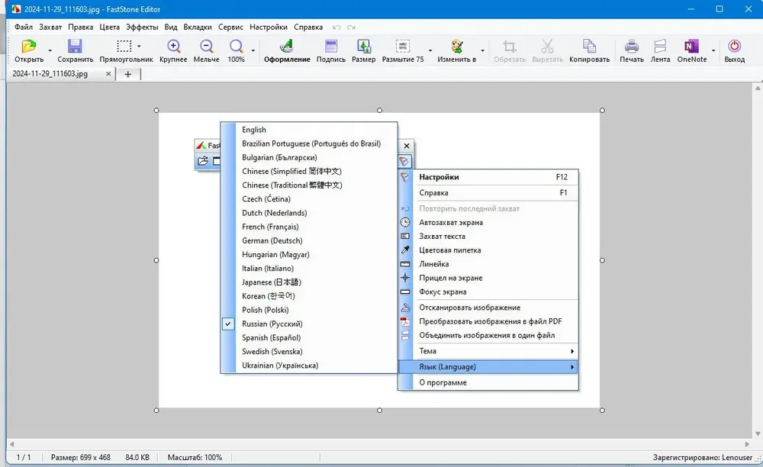Copy the image with the Копировать icon

coord(589,47)
